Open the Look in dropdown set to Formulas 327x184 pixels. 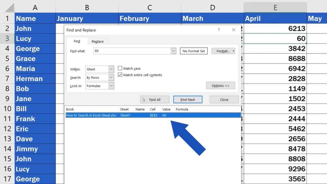coord(111,86)
